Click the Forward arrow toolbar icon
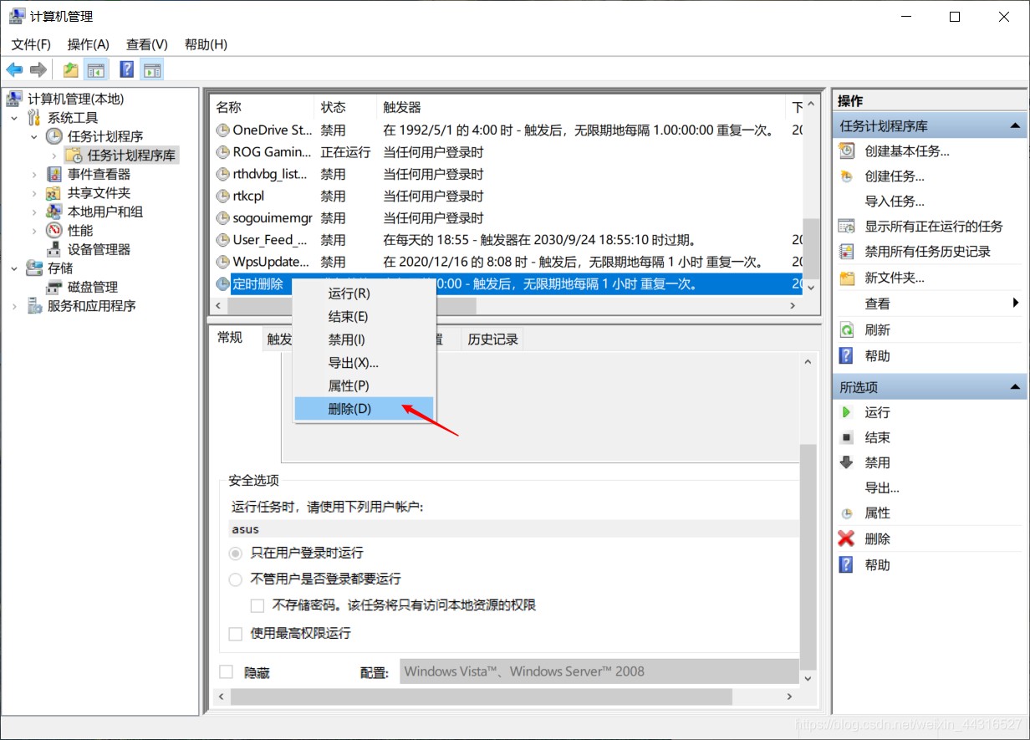 38,69
